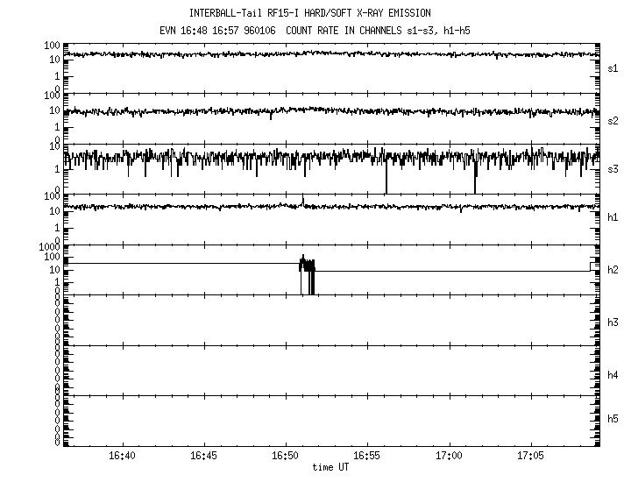Click the INTERBALL-Tail RF15-I plot title
The image size is (631, 482).
point(322,13)
